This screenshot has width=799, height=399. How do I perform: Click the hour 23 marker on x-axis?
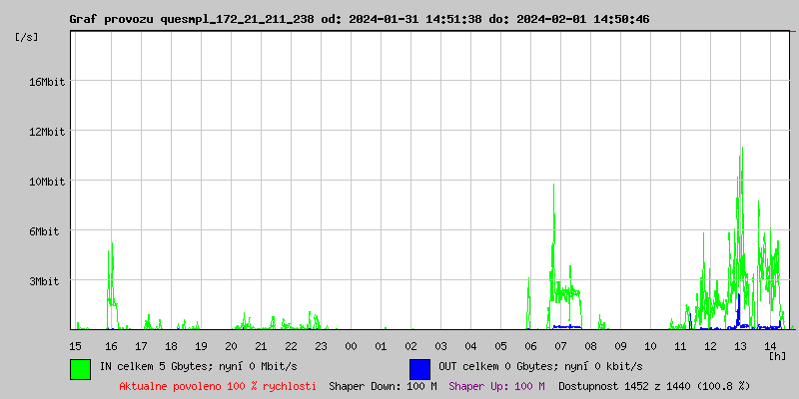pyautogui.click(x=321, y=345)
